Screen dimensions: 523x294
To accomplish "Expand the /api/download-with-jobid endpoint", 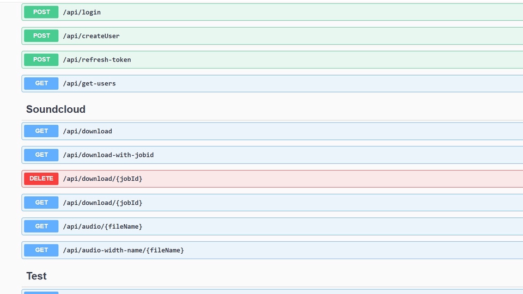I will (108, 155).
